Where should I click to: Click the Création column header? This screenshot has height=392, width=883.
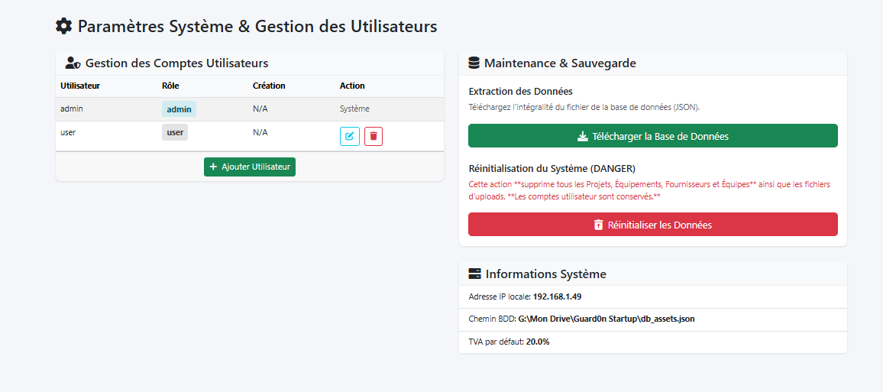(x=269, y=86)
